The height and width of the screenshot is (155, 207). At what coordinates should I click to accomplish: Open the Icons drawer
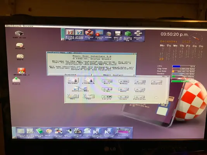coord(123,98)
